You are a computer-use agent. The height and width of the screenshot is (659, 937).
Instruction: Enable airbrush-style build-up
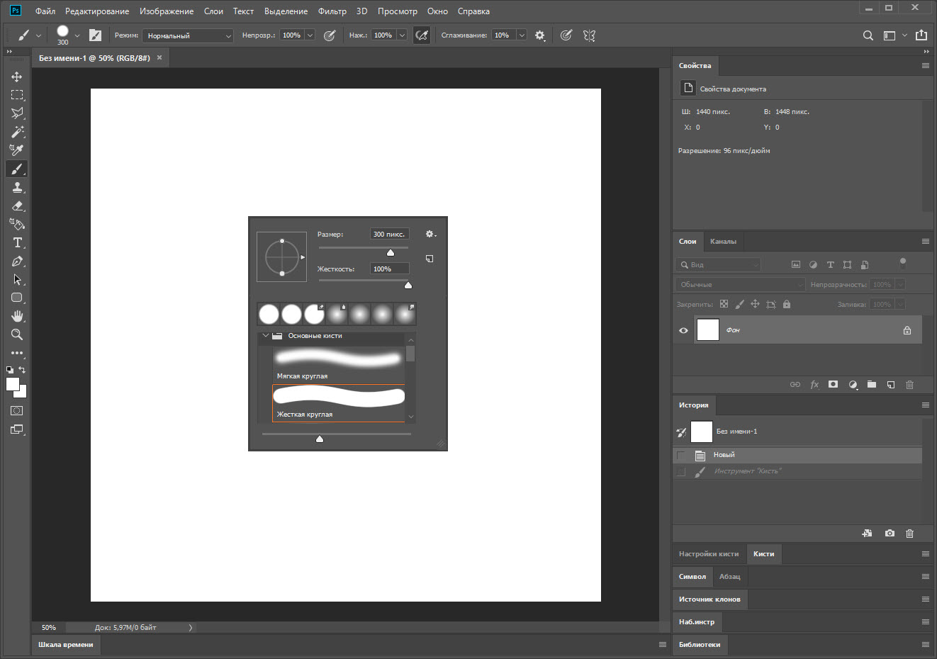(422, 35)
